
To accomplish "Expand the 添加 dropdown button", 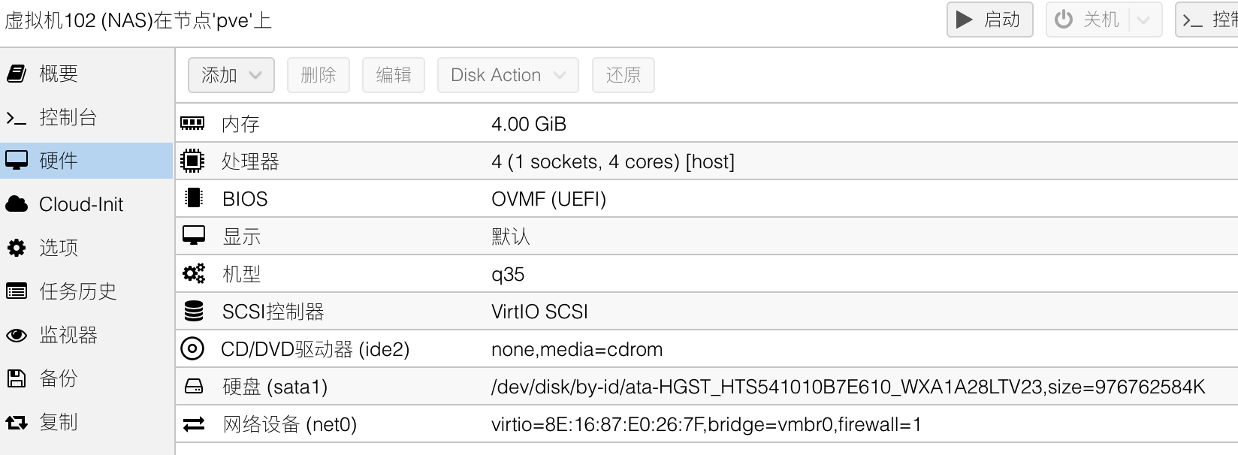I will [231, 75].
